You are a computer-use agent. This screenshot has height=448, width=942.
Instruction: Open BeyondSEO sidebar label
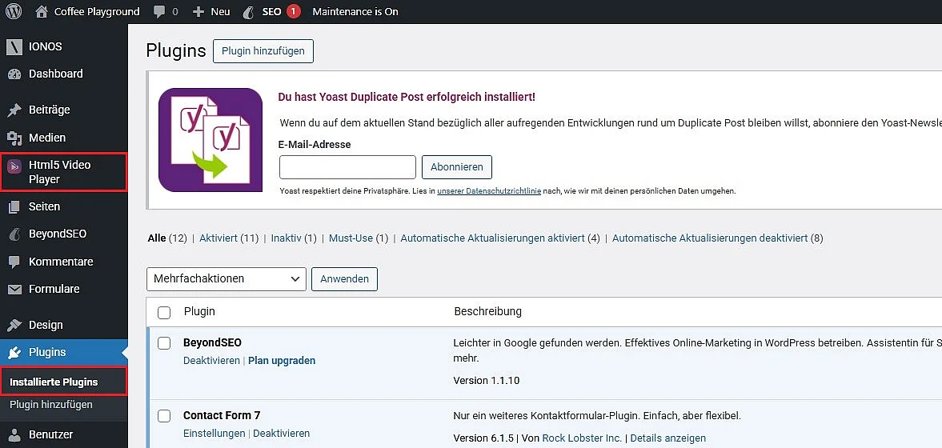coord(58,234)
